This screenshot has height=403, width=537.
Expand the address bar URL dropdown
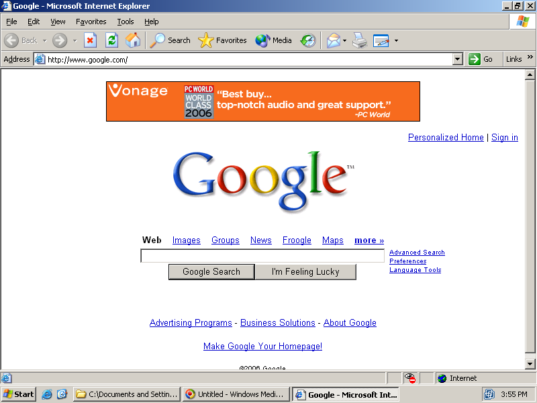click(x=458, y=59)
